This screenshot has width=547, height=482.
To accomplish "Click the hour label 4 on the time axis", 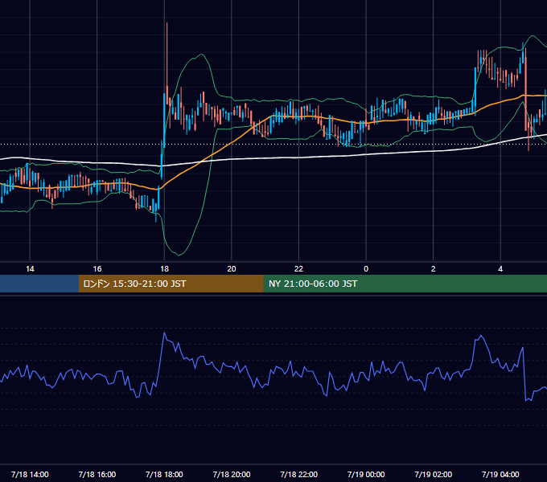I will pos(500,269).
